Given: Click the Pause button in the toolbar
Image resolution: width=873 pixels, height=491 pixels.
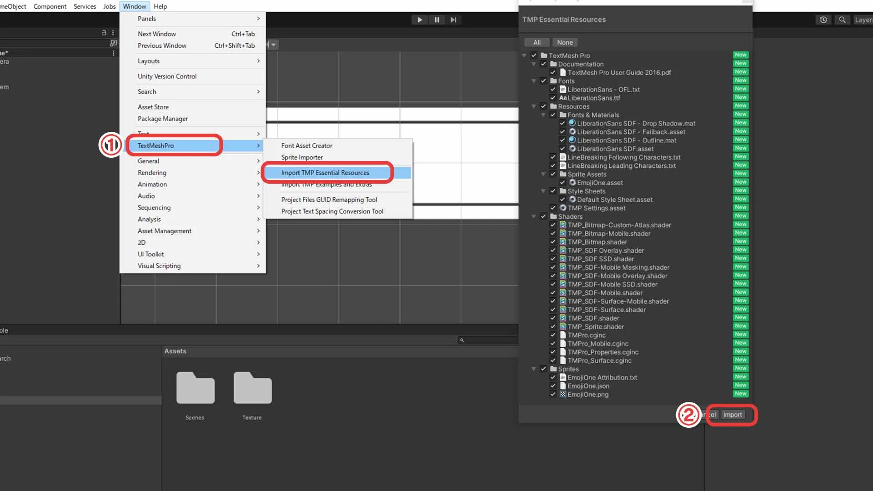Looking at the screenshot, I should (436, 20).
